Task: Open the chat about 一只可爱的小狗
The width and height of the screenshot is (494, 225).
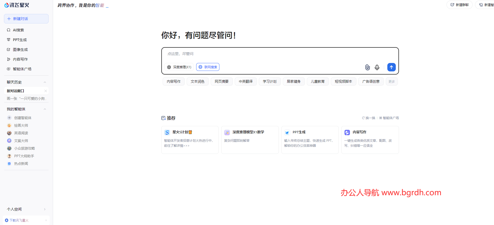Action: (26, 99)
